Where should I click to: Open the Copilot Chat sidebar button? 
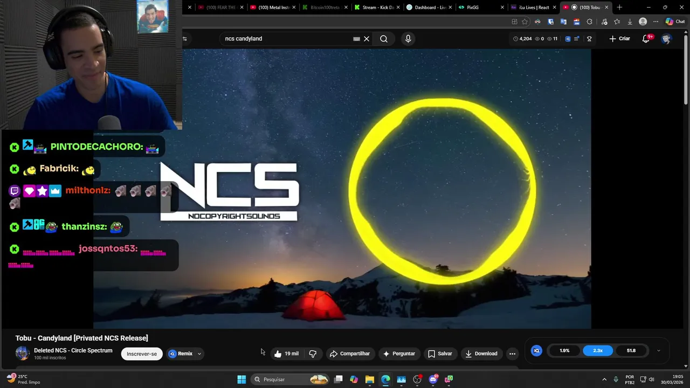(x=675, y=22)
